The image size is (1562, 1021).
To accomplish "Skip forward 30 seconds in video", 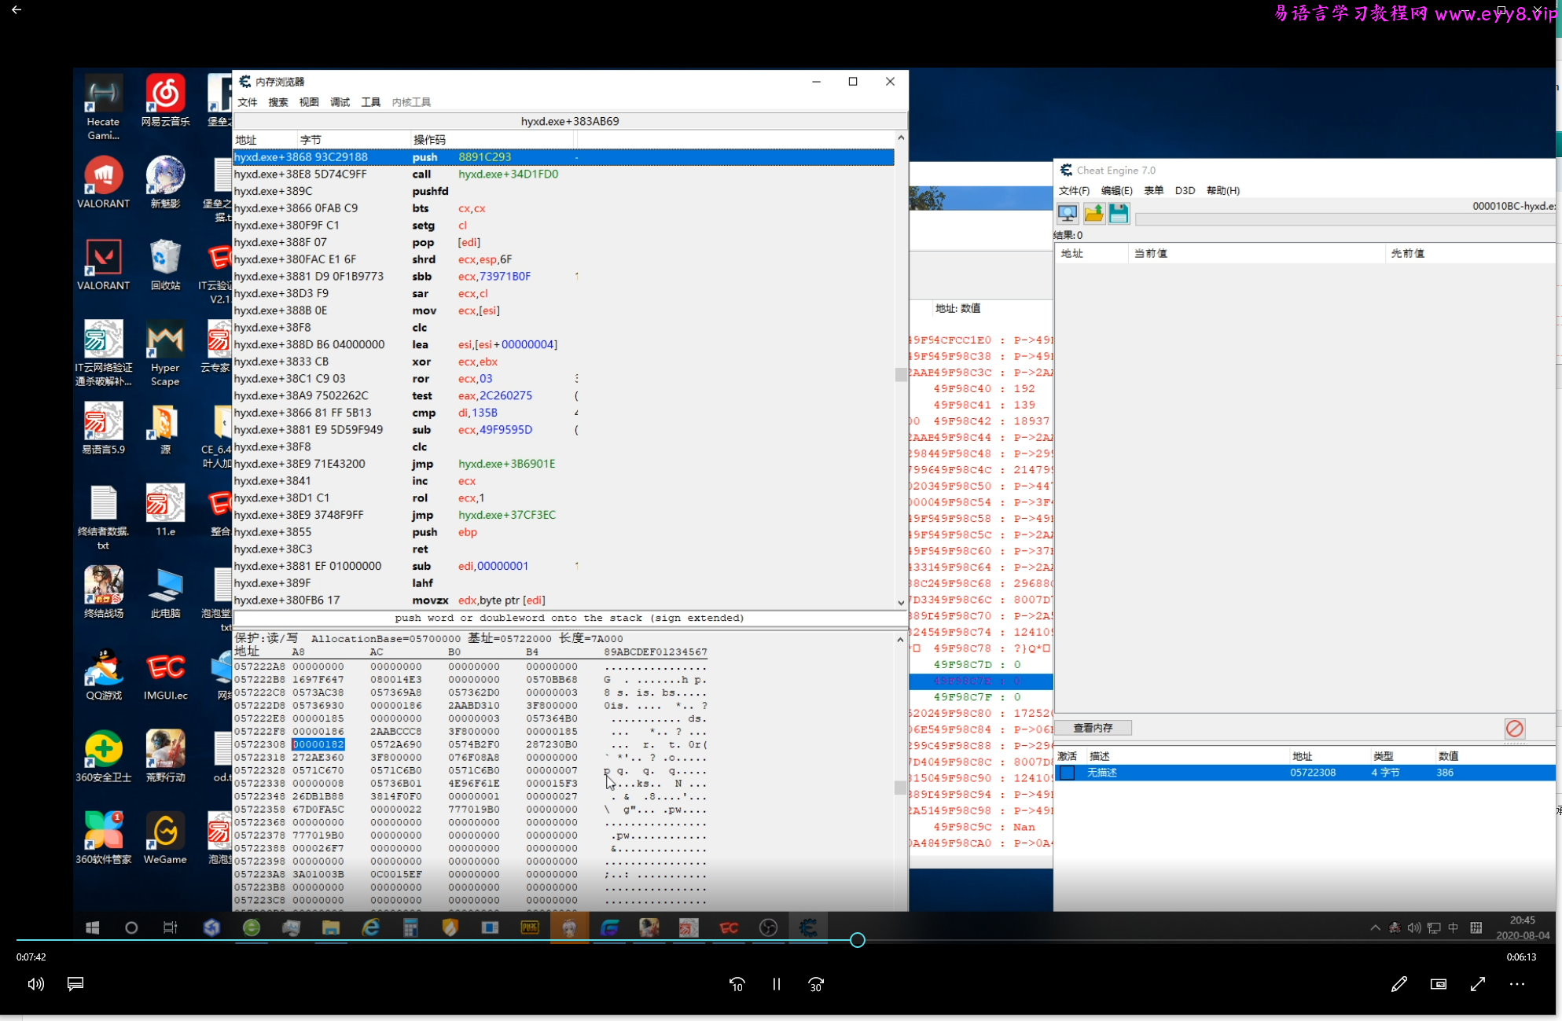I will click(x=816, y=984).
